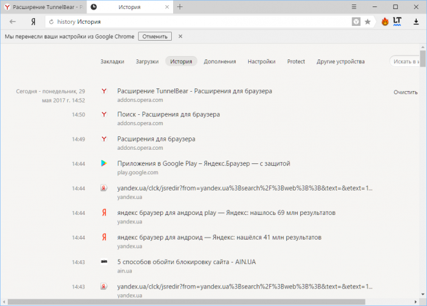Select the История browser tab
The image size is (427, 306).
130,7
